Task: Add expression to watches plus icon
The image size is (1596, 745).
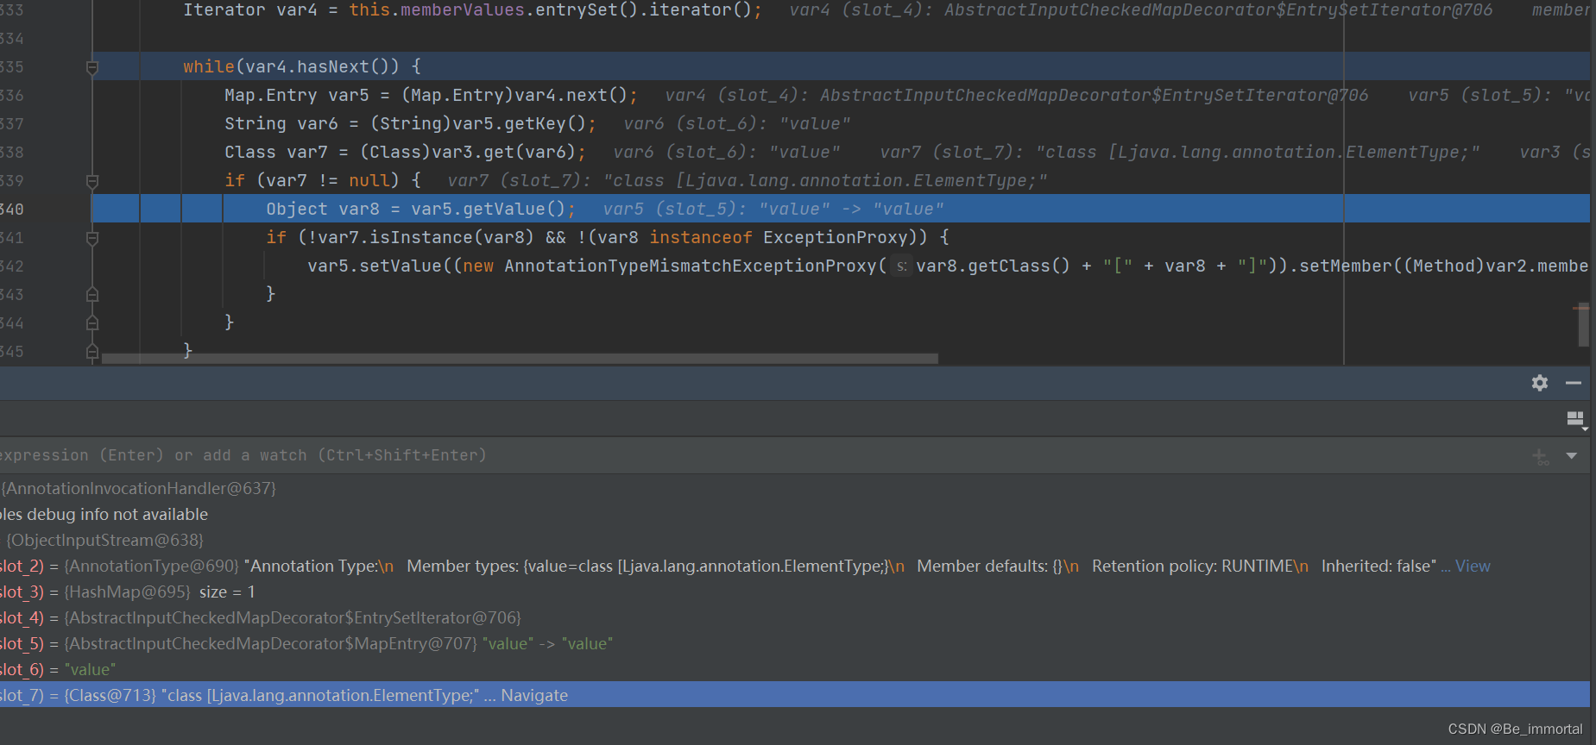Action: tap(1541, 456)
